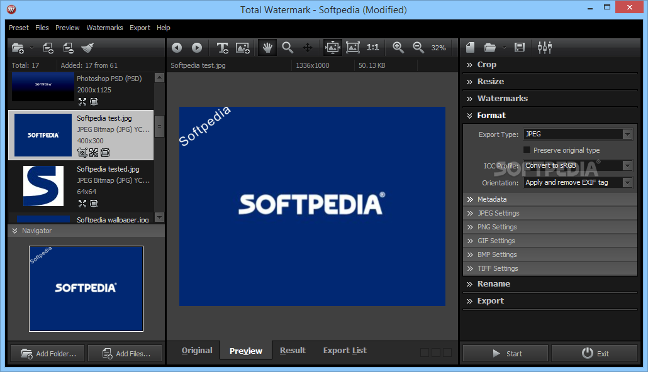Select the four-arrow move tool
The image size is (648, 372).
tap(308, 48)
